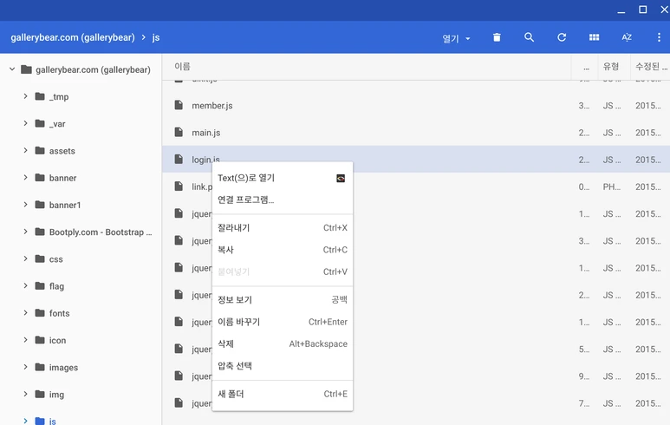Select the img folder in tree
Image resolution: width=670 pixels, height=425 pixels.
pos(56,395)
